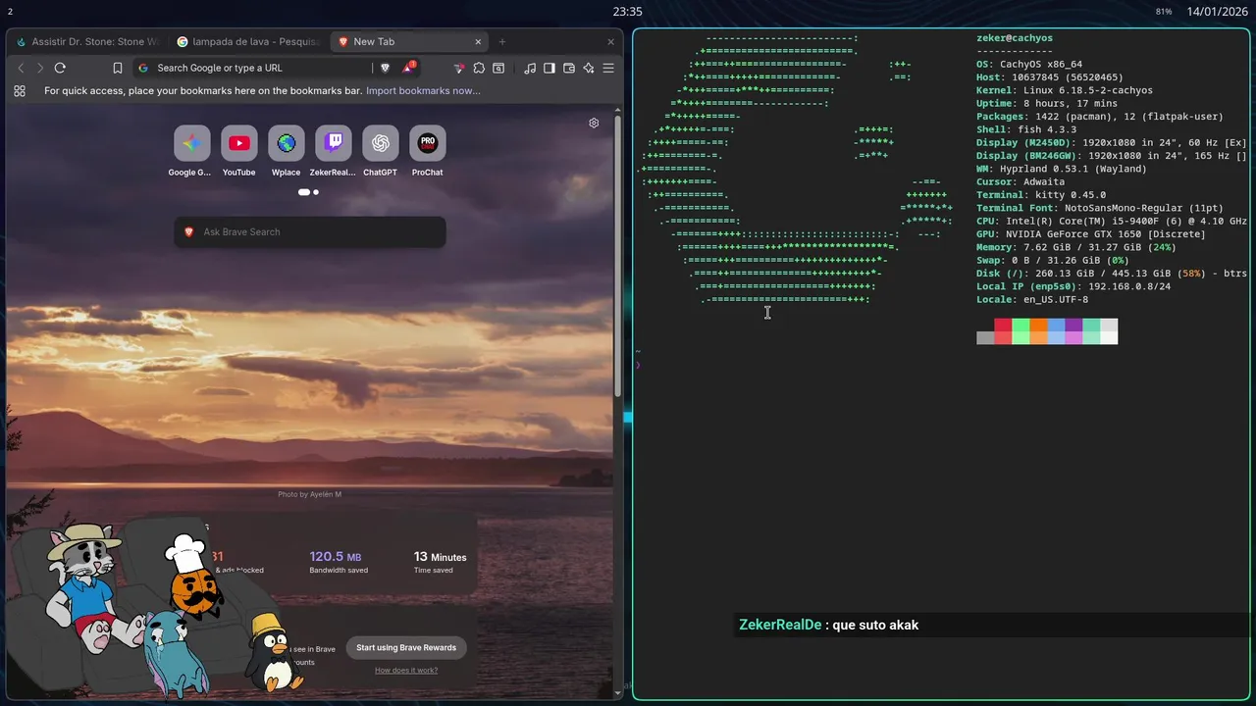Click the 23:35 clock in top bar

(627, 12)
